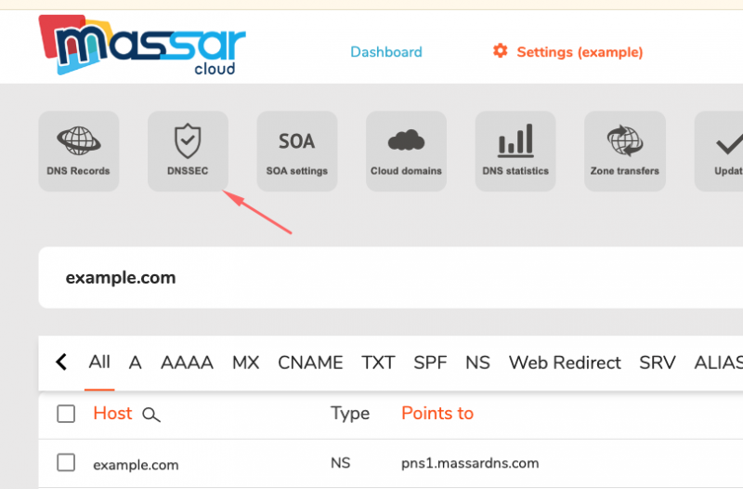The image size is (743, 489).
Task: Sort by Points to column header
Action: tap(437, 413)
